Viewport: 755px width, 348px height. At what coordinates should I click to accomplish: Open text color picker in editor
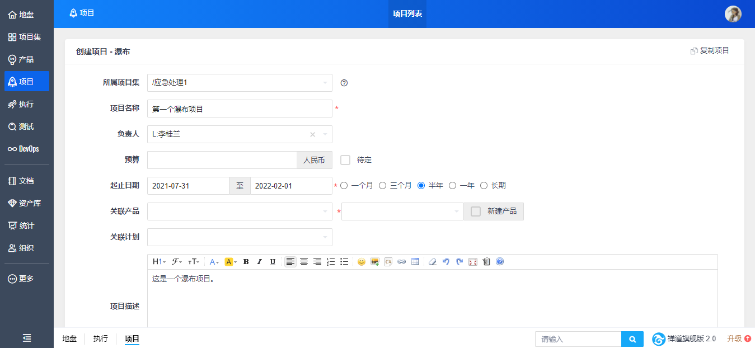pos(214,261)
